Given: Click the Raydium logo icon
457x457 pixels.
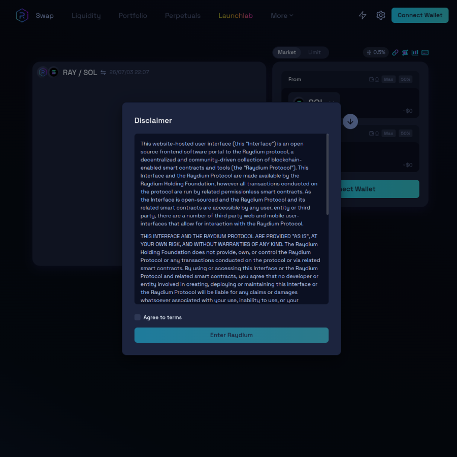Looking at the screenshot, I should (22, 15).
